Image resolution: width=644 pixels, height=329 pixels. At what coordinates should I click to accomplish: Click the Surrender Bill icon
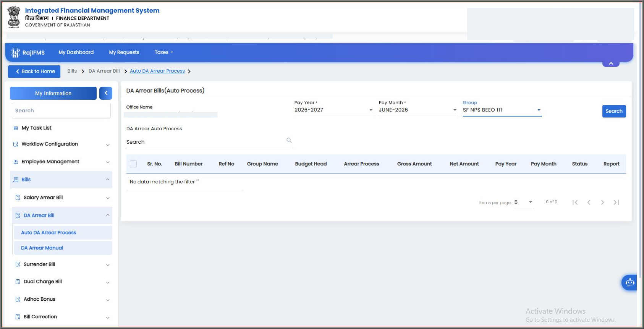click(18, 264)
